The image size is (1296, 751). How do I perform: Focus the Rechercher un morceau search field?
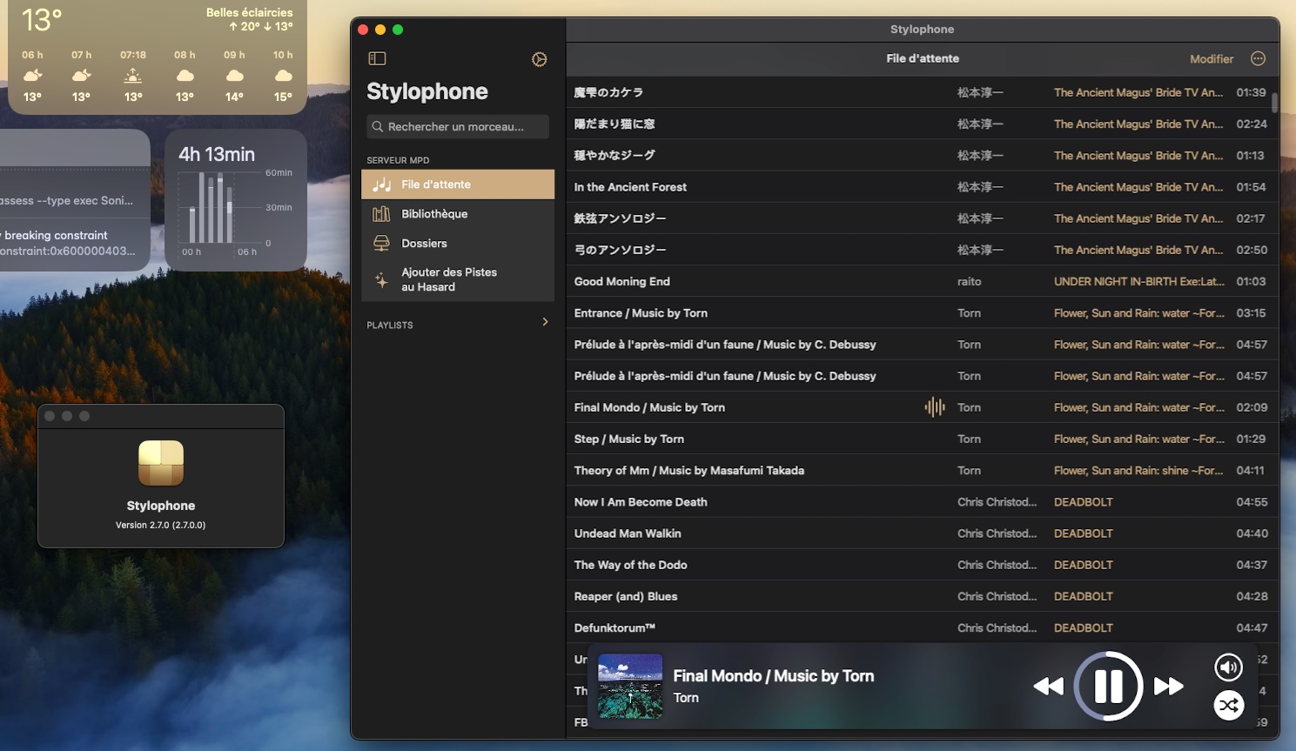pos(458,127)
